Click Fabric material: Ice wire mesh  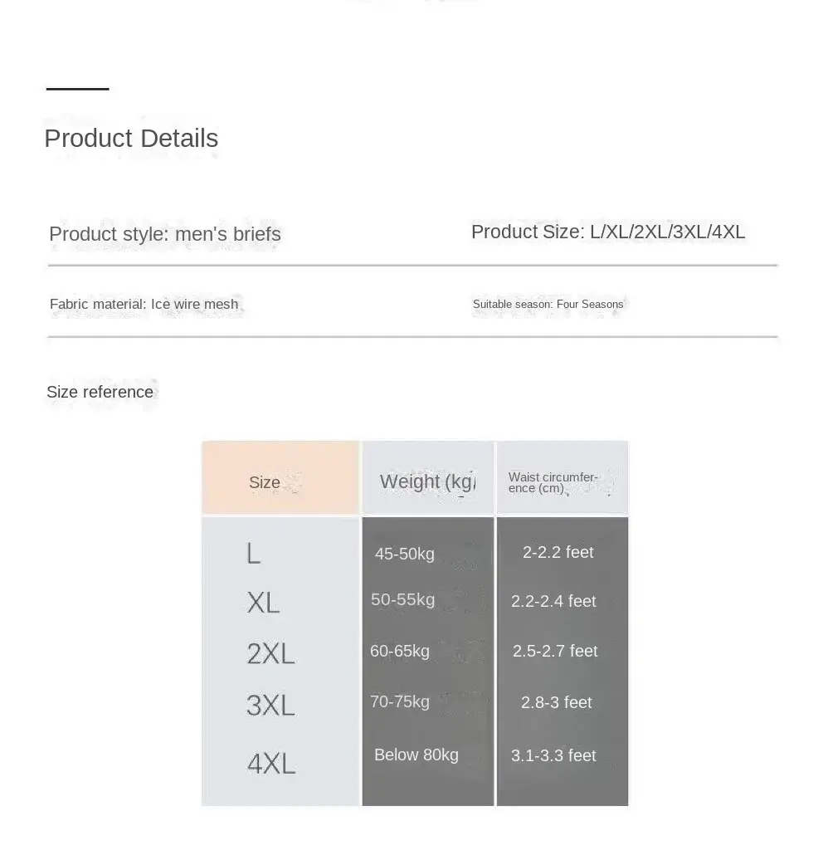(x=144, y=304)
